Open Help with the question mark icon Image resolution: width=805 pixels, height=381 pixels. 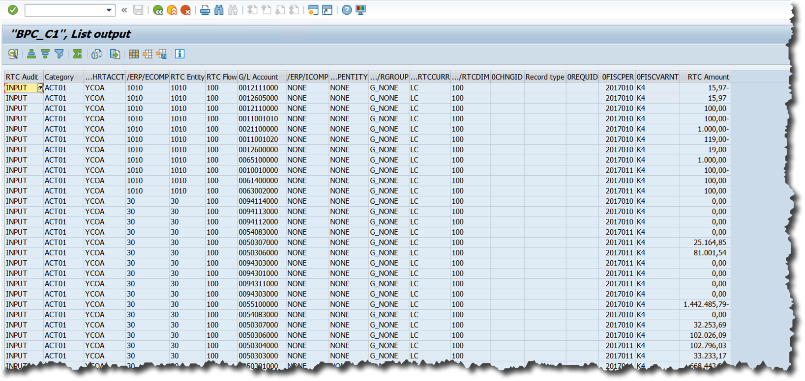(x=347, y=10)
